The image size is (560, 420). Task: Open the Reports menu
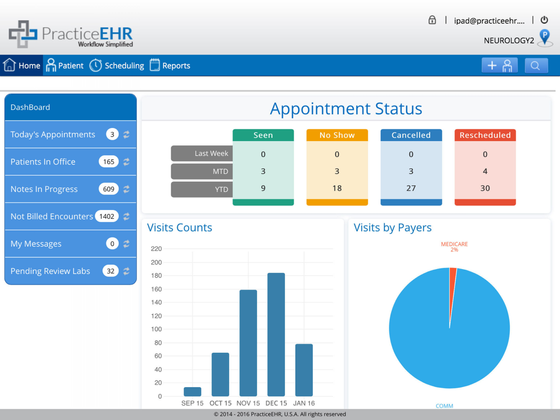170,65
